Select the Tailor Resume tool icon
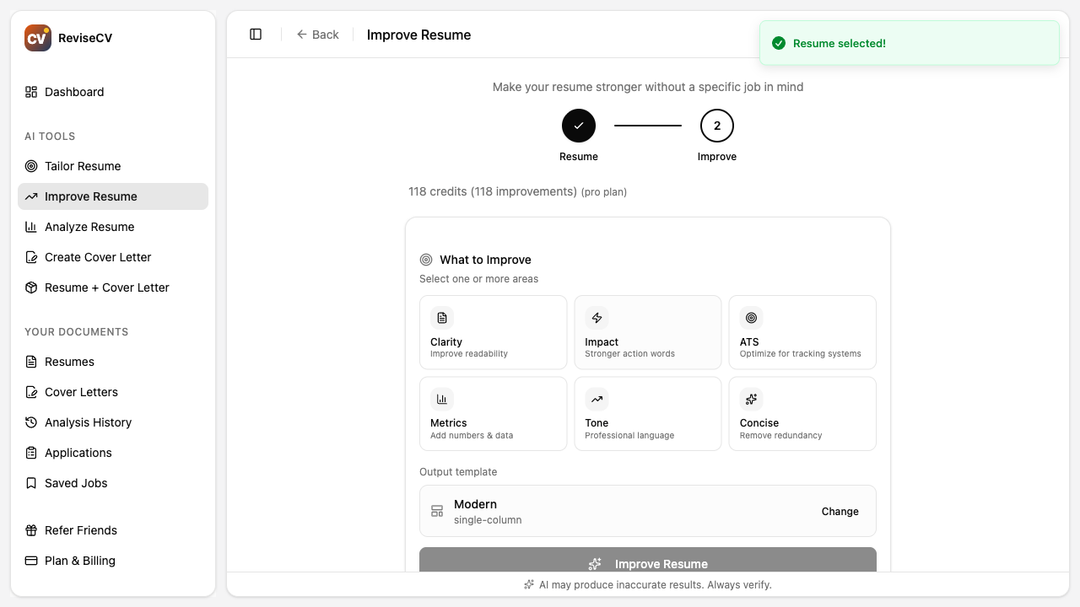Image resolution: width=1080 pixels, height=607 pixels. click(30, 166)
